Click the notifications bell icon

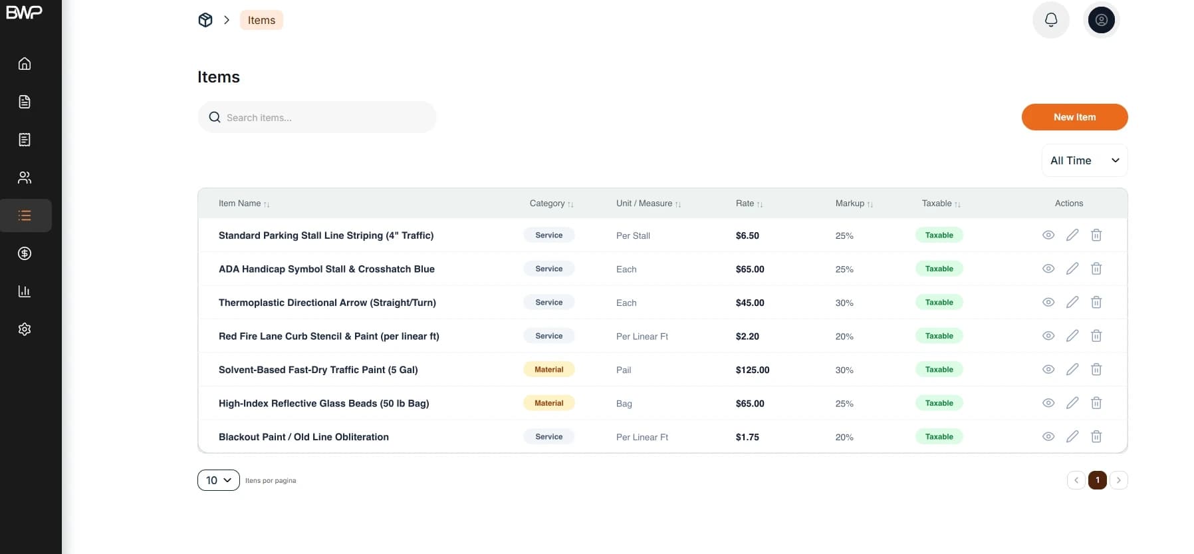[1051, 20]
